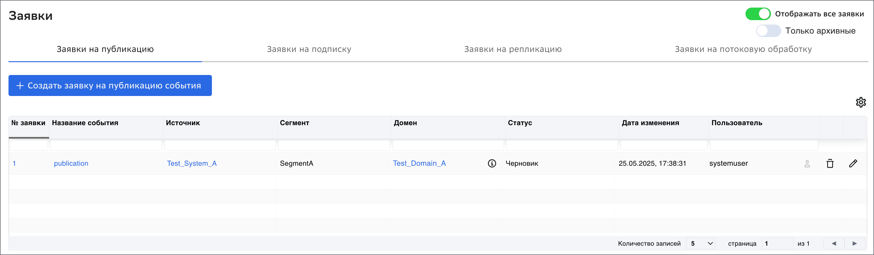
Task: Open request number 1 link
Action: click(x=14, y=163)
